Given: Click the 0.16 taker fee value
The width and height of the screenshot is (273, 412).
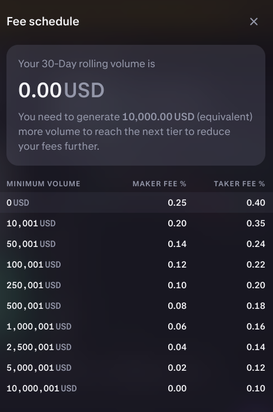Looking at the screenshot, I should click(x=256, y=327).
